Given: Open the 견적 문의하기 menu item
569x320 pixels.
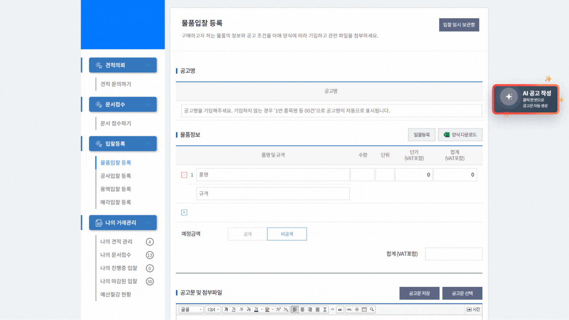Looking at the screenshot, I should (116, 84).
